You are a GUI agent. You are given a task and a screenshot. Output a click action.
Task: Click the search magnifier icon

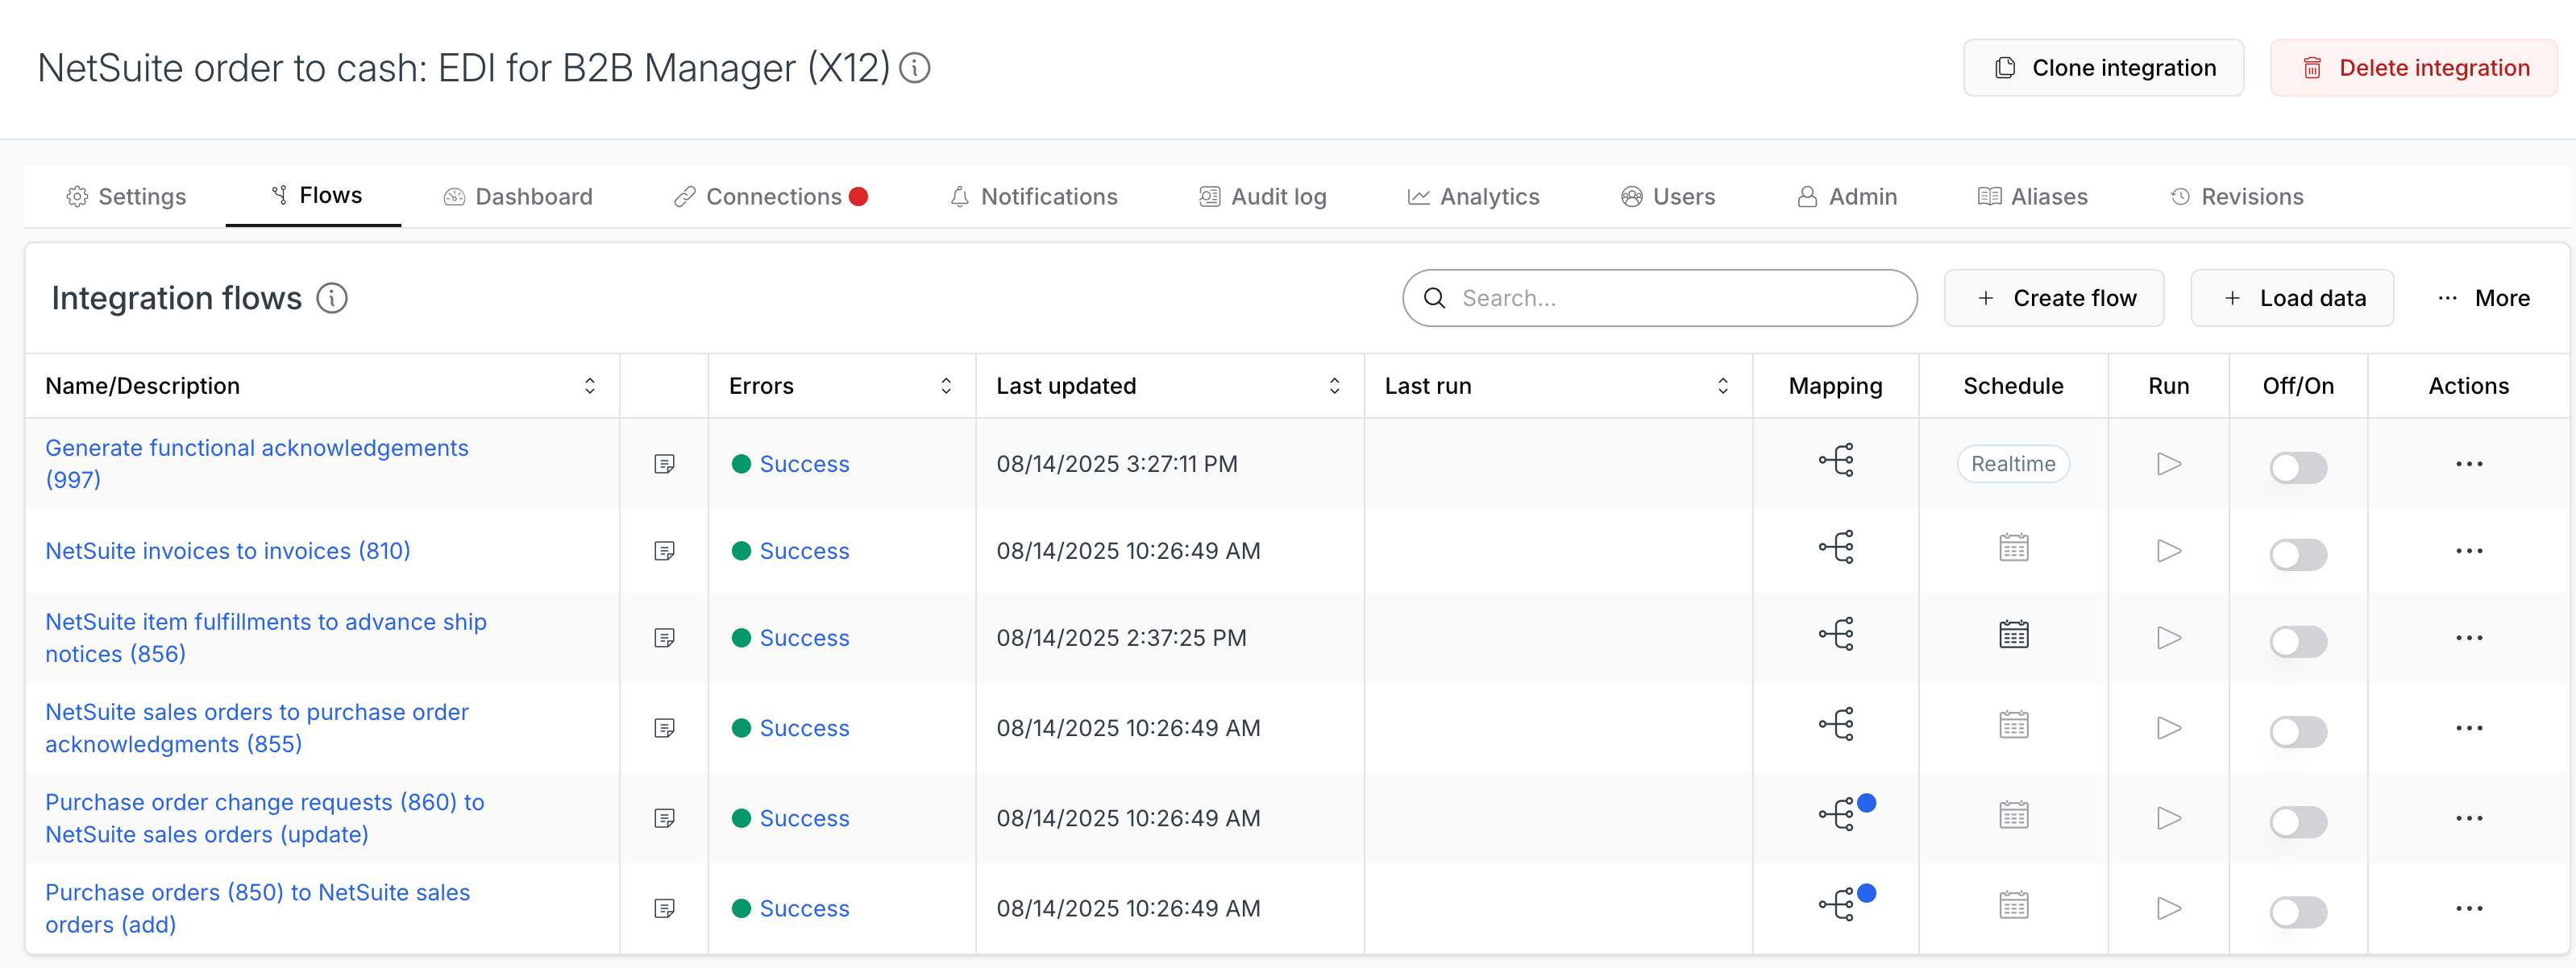point(1434,298)
